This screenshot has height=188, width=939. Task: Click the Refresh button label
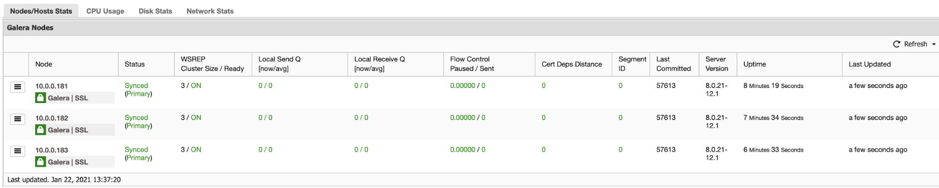click(x=916, y=44)
